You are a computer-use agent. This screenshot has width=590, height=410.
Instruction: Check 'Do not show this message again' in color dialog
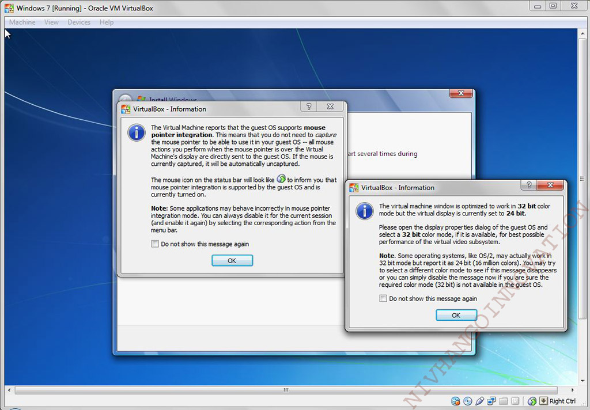tap(383, 299)
